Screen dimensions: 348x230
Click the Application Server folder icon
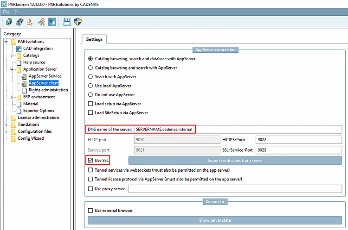point(19,69)
